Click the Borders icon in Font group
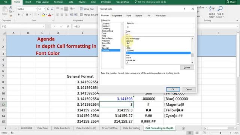This screenshot has height=135, width=240. 35,15
